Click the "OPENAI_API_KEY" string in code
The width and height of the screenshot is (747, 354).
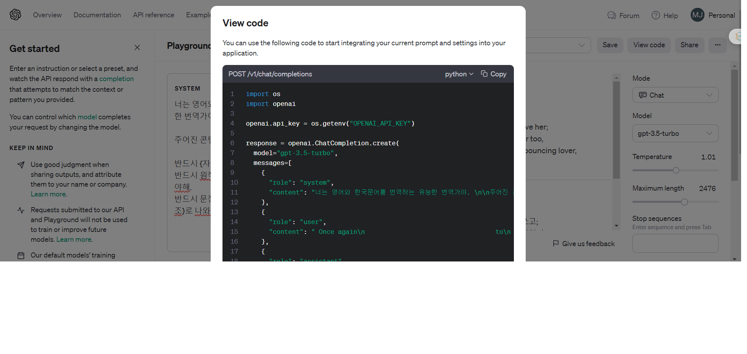tap(380, 124)
